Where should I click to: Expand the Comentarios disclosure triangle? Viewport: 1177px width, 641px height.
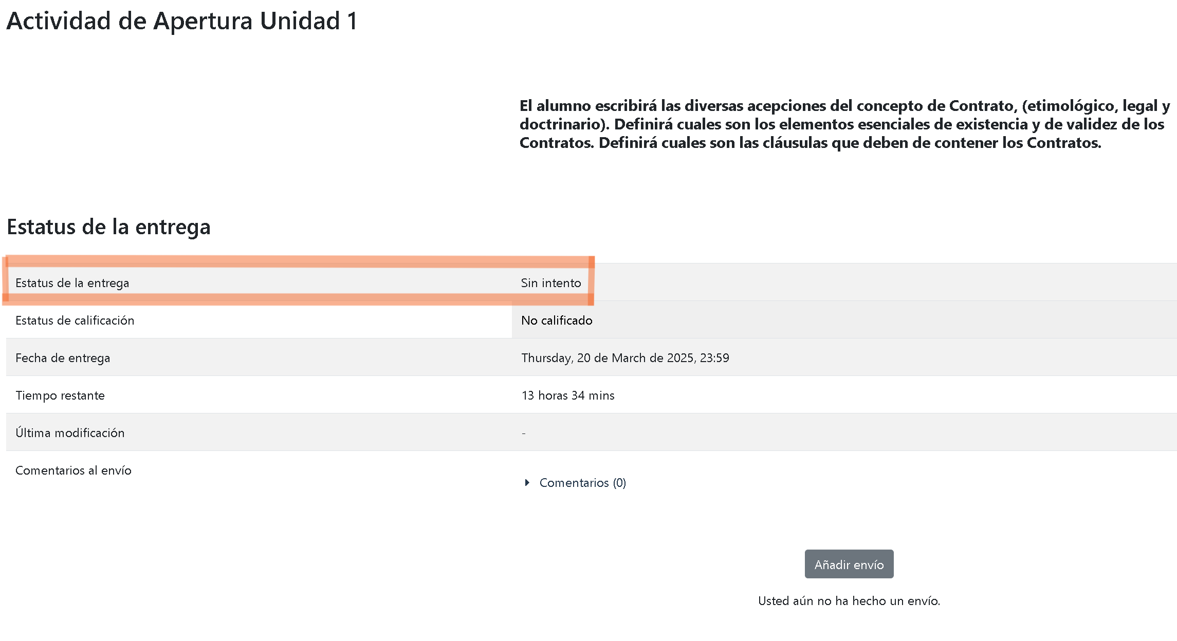527,483
